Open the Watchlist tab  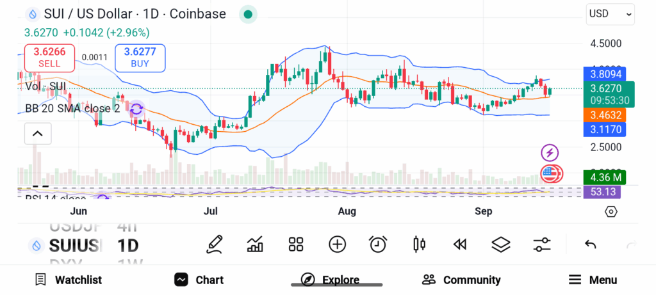(x=69, y=280)
